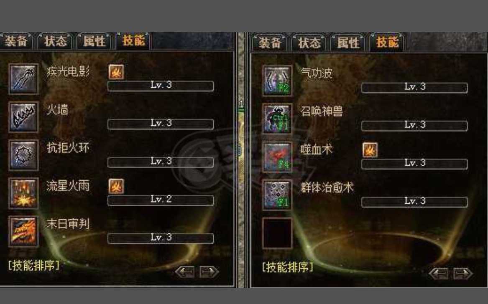Viewport: 488px width, 304px height.
Task: Open the 装备 tab in left panel
Action: click(x=16, y=41)
